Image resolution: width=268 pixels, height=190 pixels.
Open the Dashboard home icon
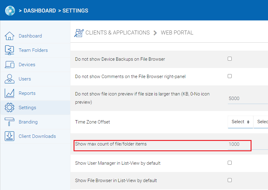(9, 36)
